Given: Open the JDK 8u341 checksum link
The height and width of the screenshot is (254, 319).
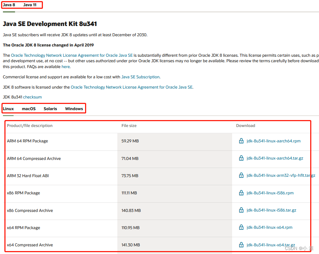Looking at the screenshot, I should click(x=32, y=97).
